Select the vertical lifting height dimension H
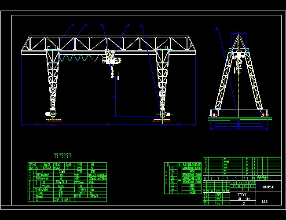Viewport: 286px width, 220px height. [x=114, y=97]
